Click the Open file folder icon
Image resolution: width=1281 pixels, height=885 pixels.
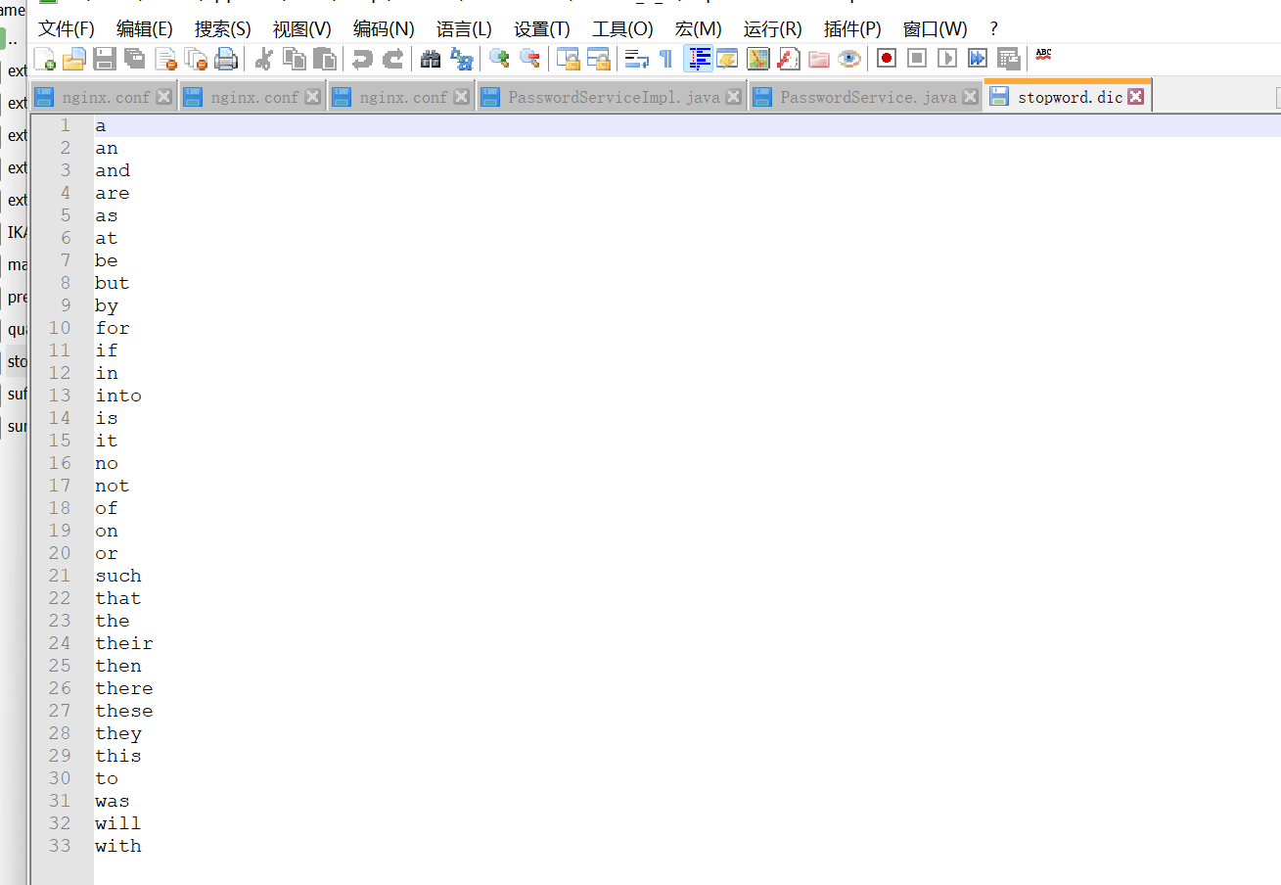tap(73, 59)
